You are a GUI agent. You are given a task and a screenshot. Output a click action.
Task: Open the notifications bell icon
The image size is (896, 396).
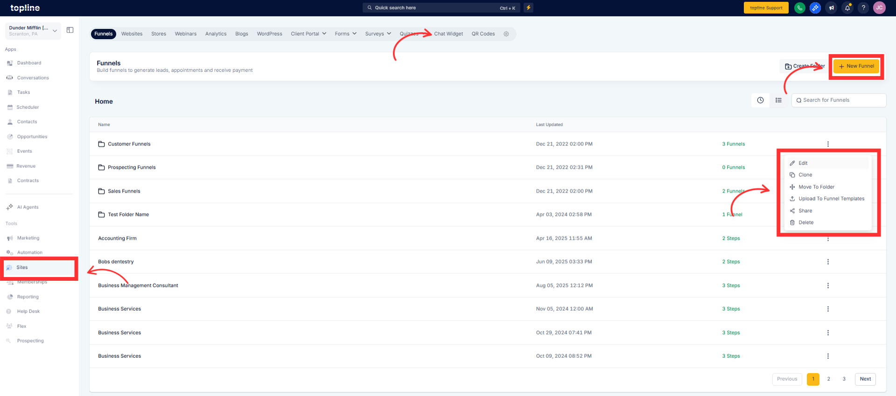pyautogui.click(x=847, y=8)
